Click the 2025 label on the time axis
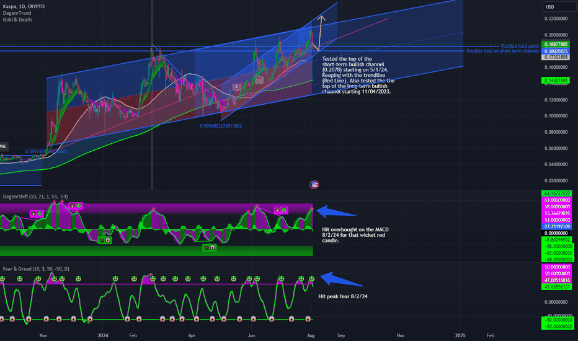The image size is (578, 341). [x=460, y=335]
